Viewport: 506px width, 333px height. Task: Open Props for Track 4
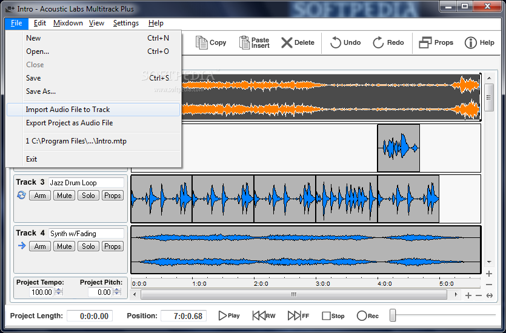(113, 246)
